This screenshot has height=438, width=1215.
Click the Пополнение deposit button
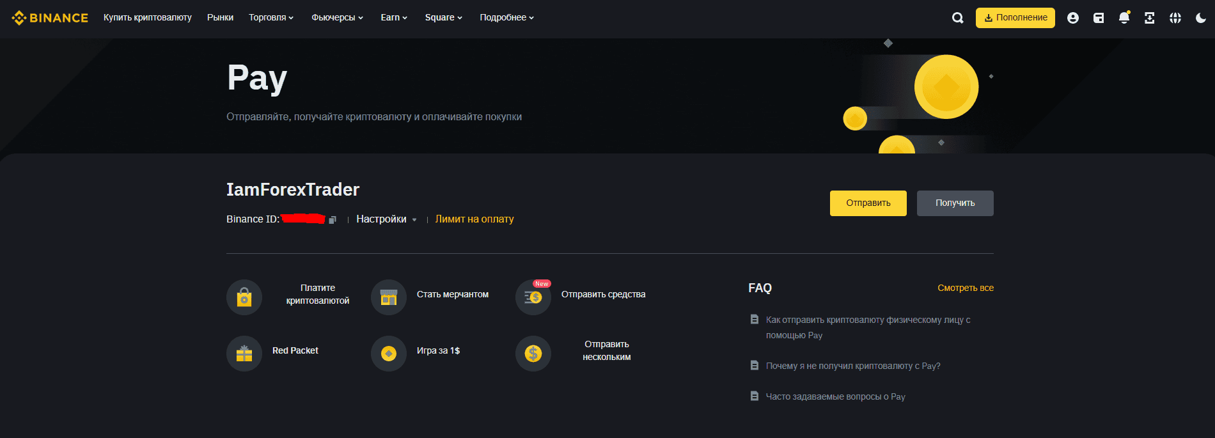click(x=1015, y=18)
